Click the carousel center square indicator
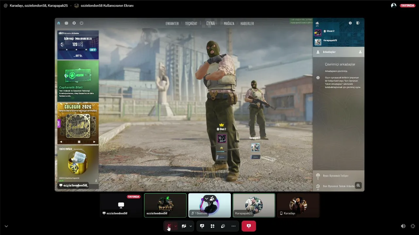The image size is (419, 235). point(79,142)
